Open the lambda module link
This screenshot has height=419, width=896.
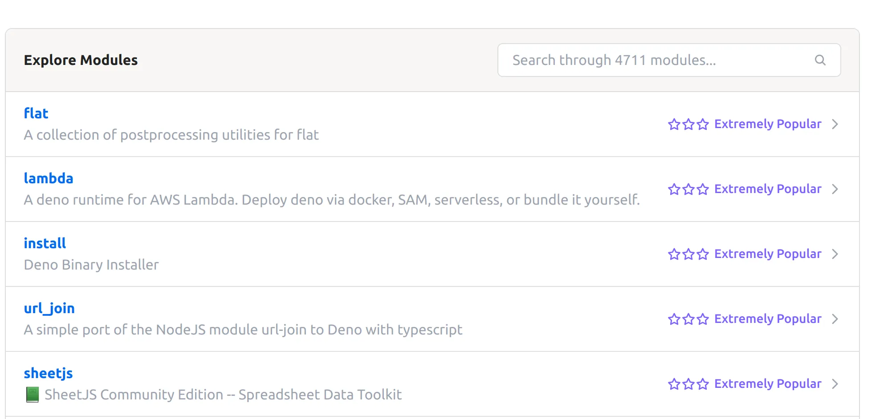coord(49,178)
